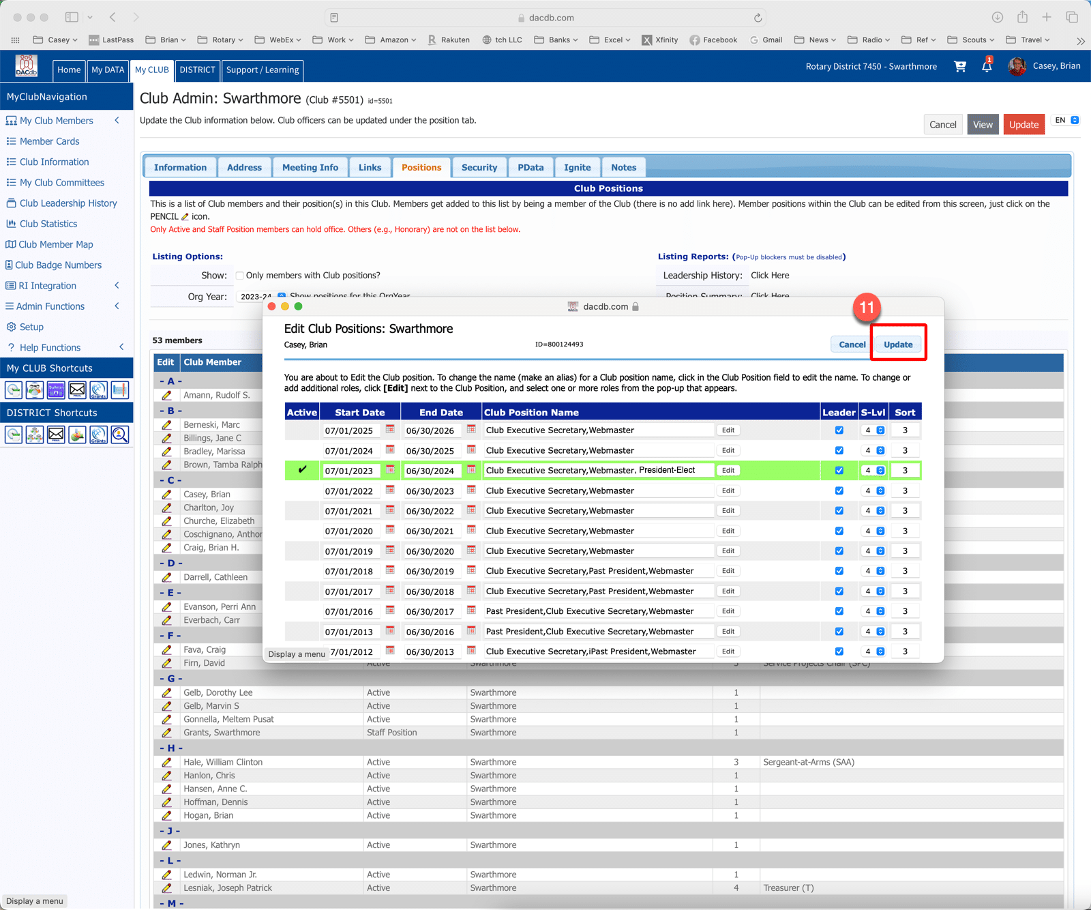Open the notifications bell

coord(987,65)
